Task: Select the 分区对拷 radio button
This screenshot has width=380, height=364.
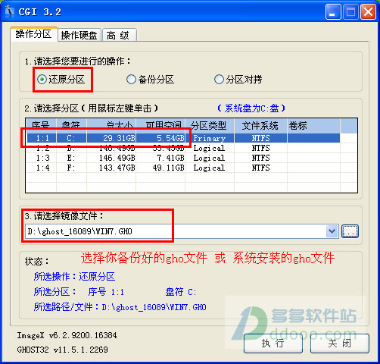Action: [x=238, y=80]
